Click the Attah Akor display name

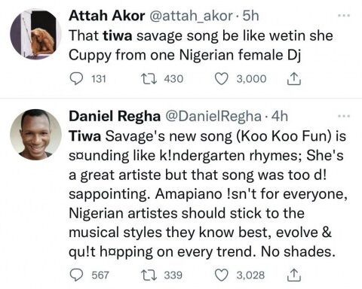pyautogui.click(x=107, y=16)
